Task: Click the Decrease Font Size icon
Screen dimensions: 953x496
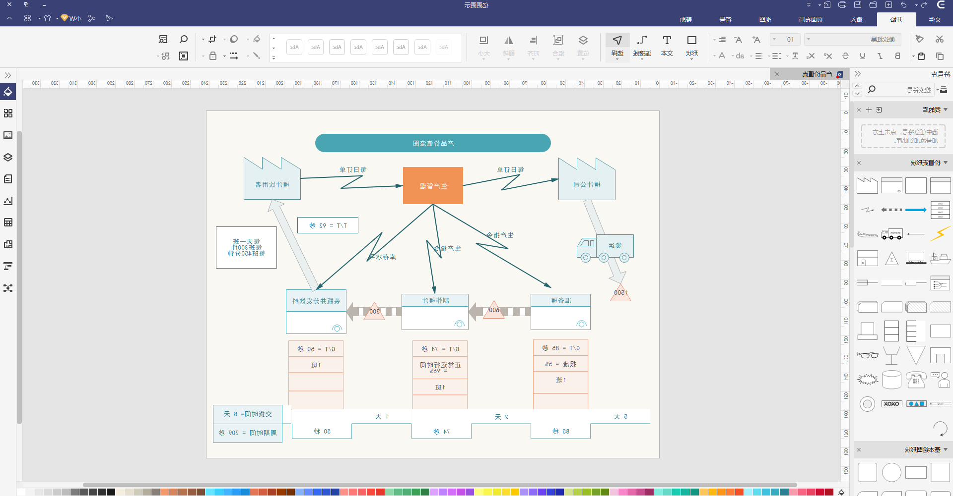Action: pyautogui.click(x=738, y=40)
